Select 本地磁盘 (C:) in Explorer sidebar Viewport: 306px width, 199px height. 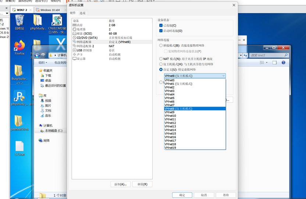pyautogui.click(x=51, y=131)
